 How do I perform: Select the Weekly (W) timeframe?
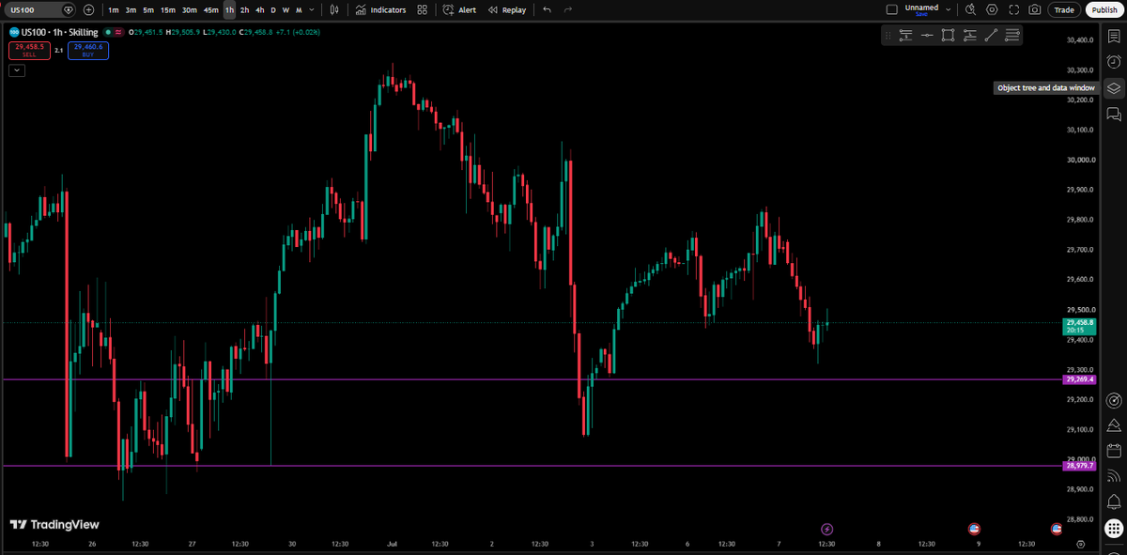point(286,9)
